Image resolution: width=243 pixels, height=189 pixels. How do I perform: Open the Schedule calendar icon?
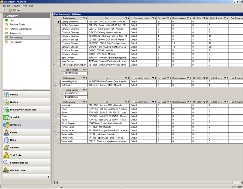[x=6, y=117]
